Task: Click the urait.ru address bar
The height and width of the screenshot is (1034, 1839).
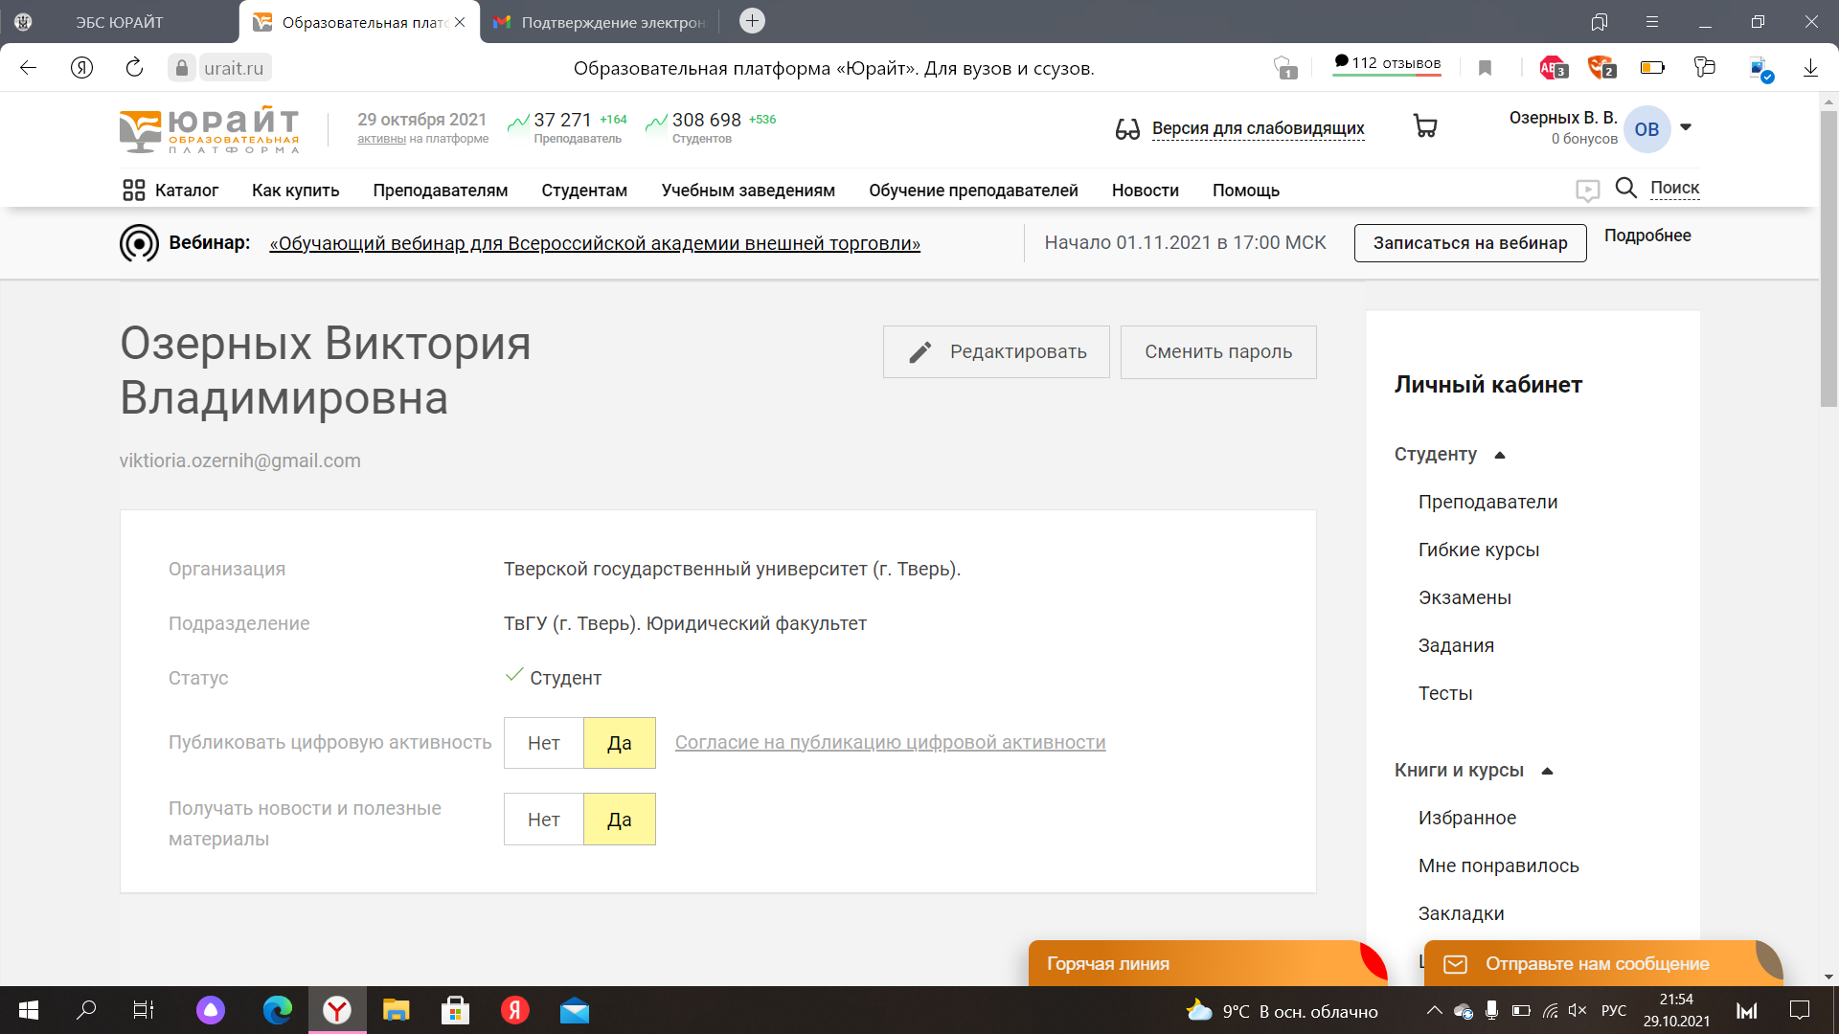Action: (234, 68)
